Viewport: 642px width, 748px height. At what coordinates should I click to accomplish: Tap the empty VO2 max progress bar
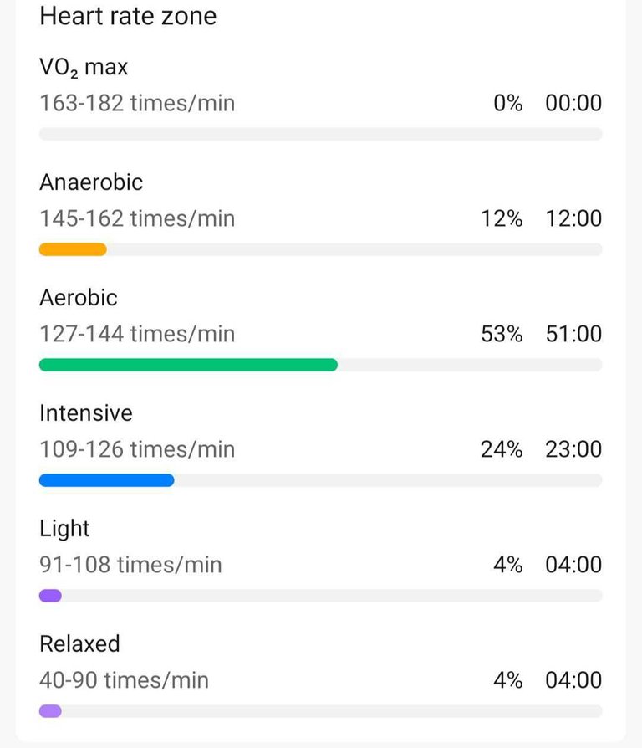pos(321,134)
